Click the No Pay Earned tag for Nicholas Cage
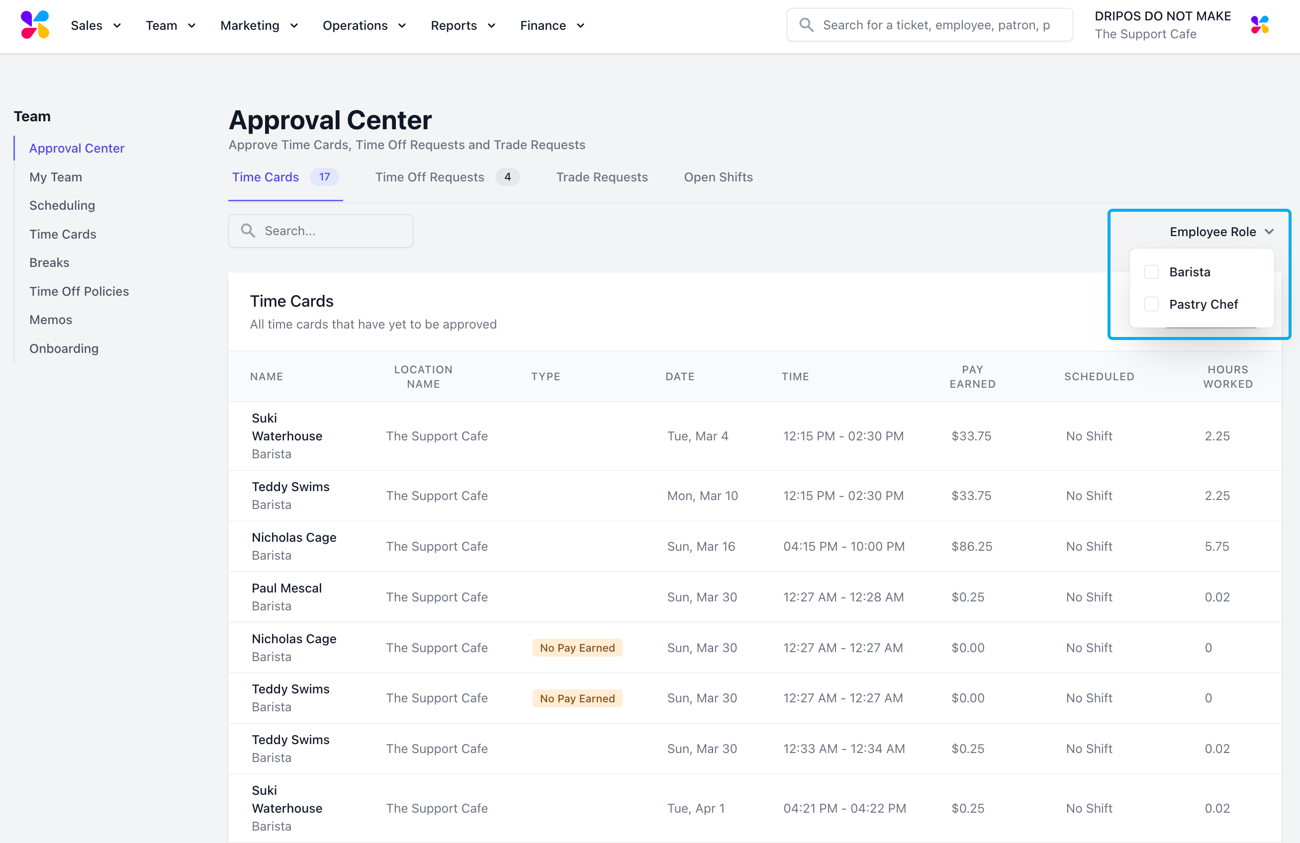1300x843 pixels. [577, 648]
